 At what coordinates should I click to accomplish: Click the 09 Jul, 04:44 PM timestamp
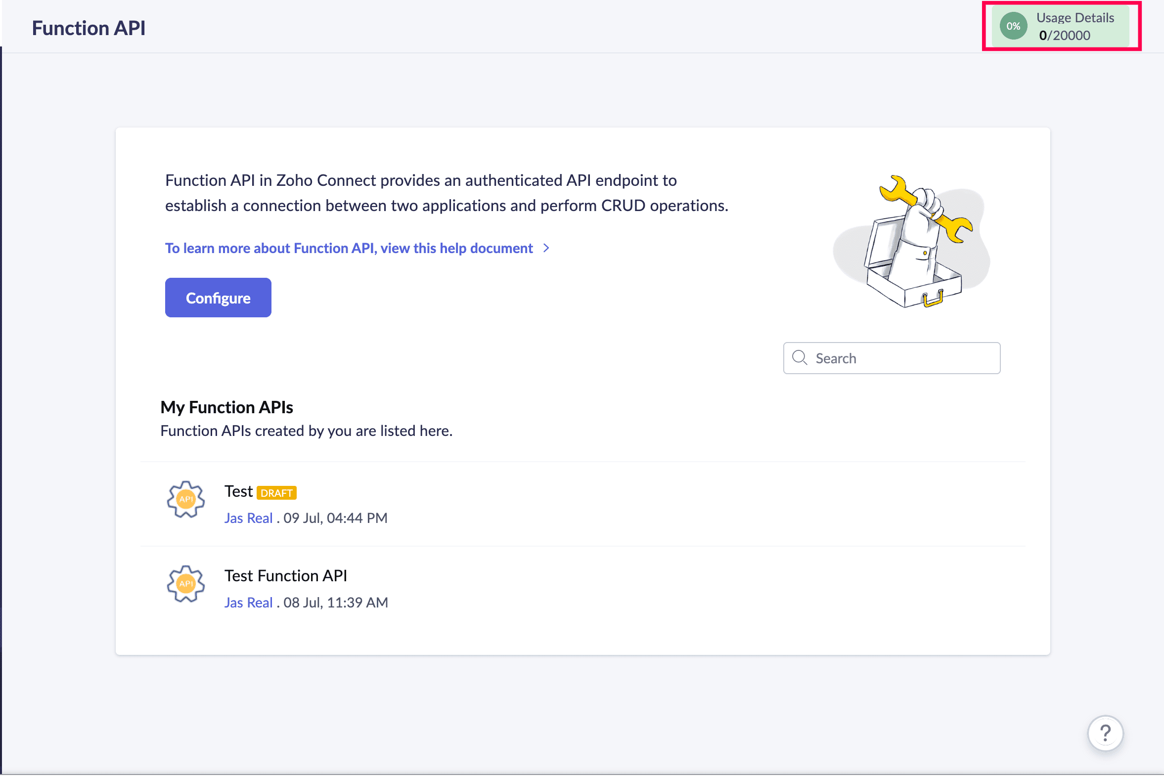336,518
